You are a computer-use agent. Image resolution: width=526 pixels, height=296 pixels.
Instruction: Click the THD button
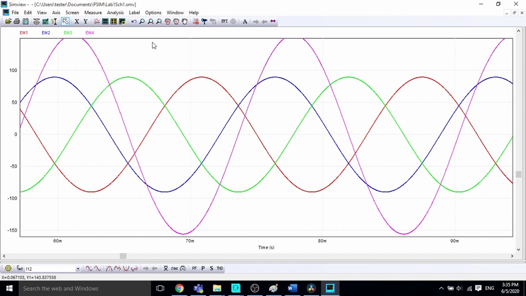[220, 268]
